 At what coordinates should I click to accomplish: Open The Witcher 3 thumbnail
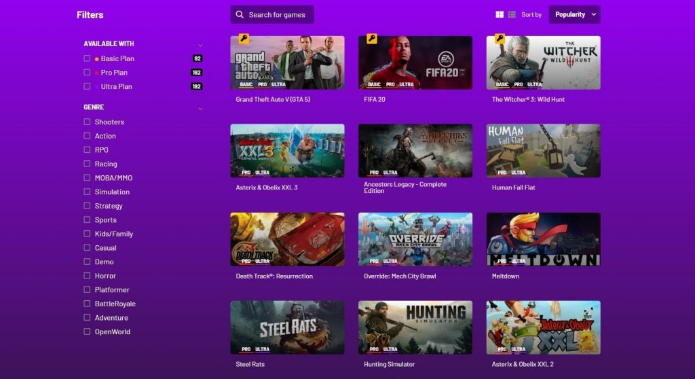click(544, 62)
